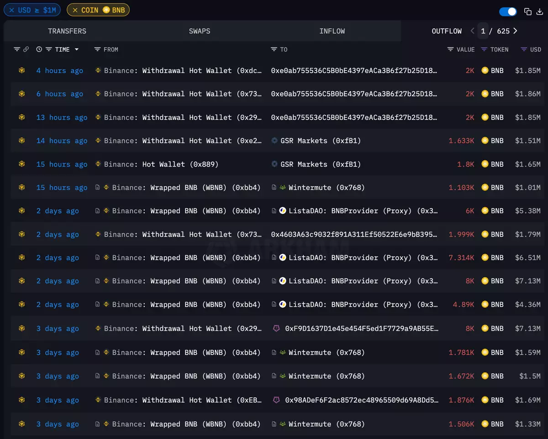Screen dimensions: 548x439
Task: Open the 14 hours ago transaction link
Action: 62,141
